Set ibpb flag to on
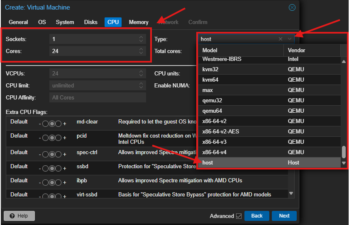This screenshot has width=349, height=225. 59,183
